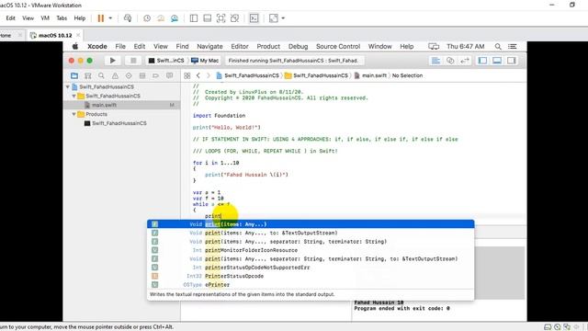Choose the printMonitorFolderIconResource completion
The width and height of the screenshot is (588, 331).
point(311,250)
